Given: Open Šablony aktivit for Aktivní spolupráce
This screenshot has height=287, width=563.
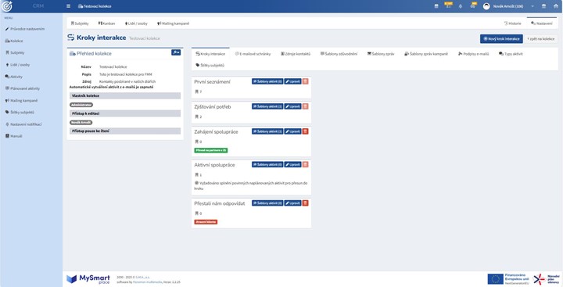Looking at the screenshot, I should point(267,164).
